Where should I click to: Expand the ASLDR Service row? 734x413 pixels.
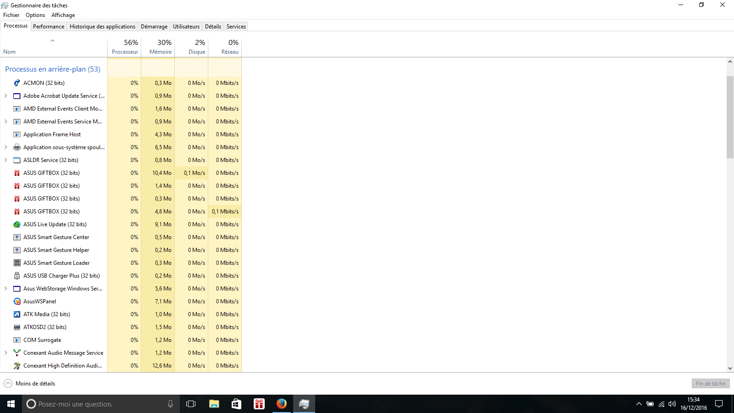(x=6, y=160)
